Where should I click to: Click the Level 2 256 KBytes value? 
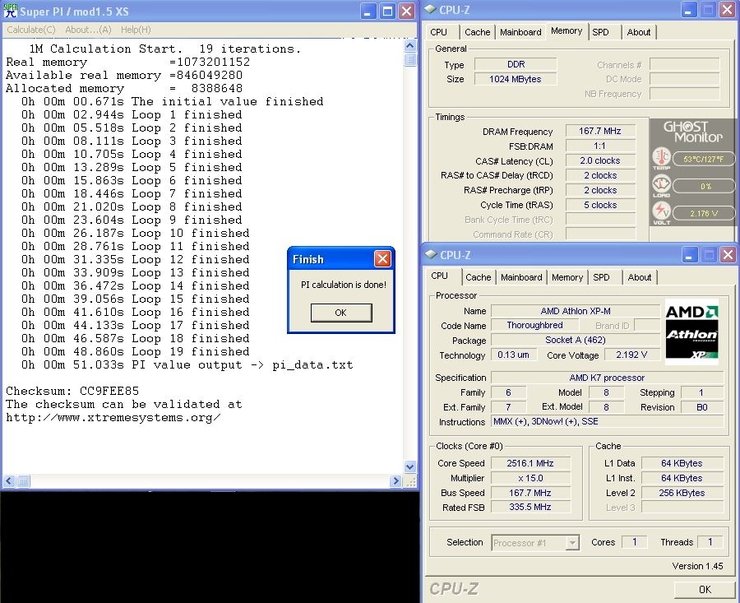tap(682, 493)
